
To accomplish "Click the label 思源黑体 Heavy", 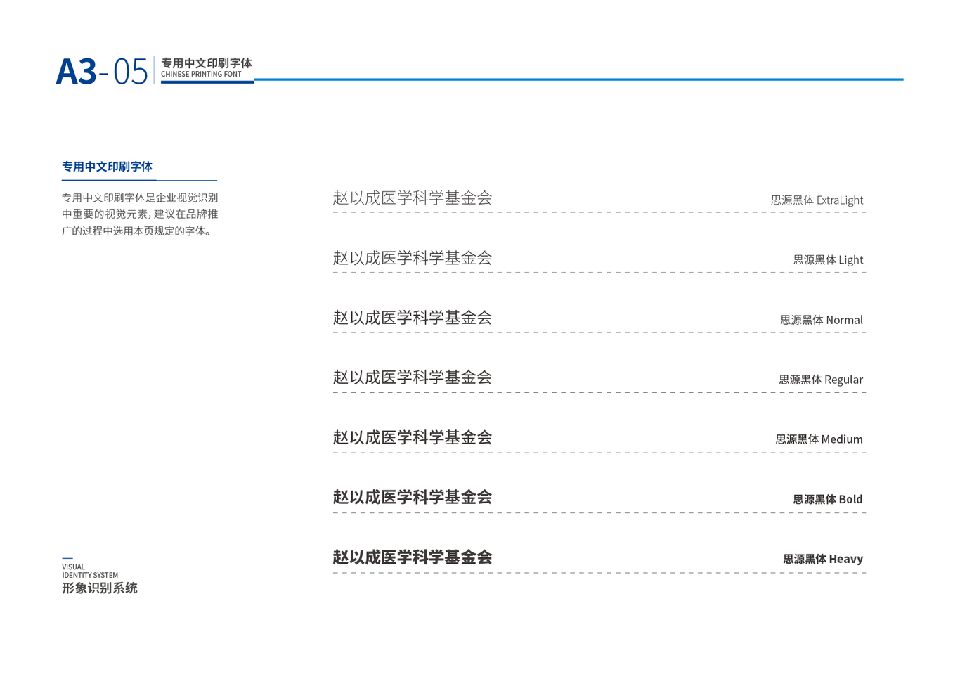I will [x=823, y=559].
